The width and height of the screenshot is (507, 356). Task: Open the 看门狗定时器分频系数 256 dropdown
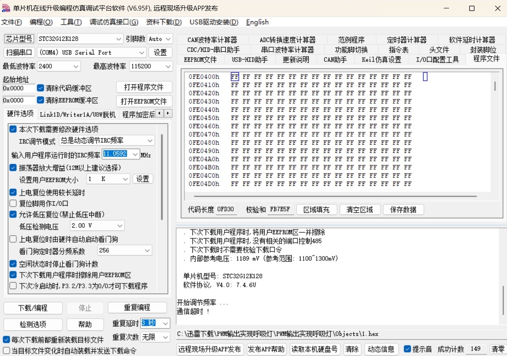124,250
